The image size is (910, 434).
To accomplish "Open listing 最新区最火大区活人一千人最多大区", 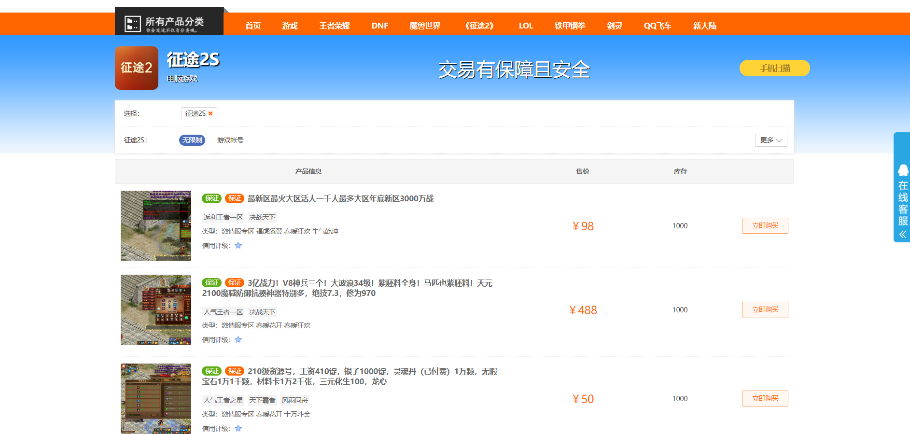I will pos(340,198).
